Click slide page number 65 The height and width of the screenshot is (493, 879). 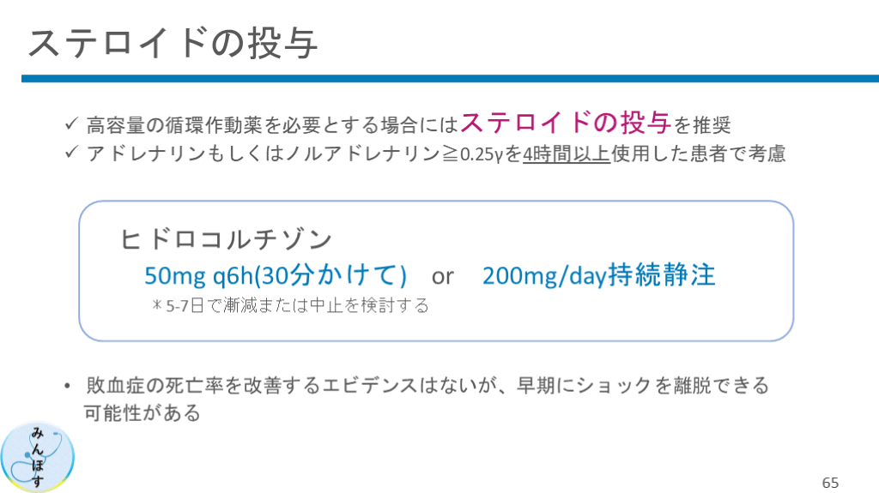point(829,481)
